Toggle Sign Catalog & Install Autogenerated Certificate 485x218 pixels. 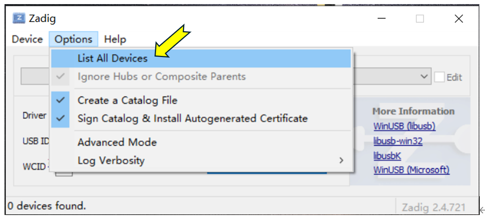pyautogui.click(x=192, y=119)
